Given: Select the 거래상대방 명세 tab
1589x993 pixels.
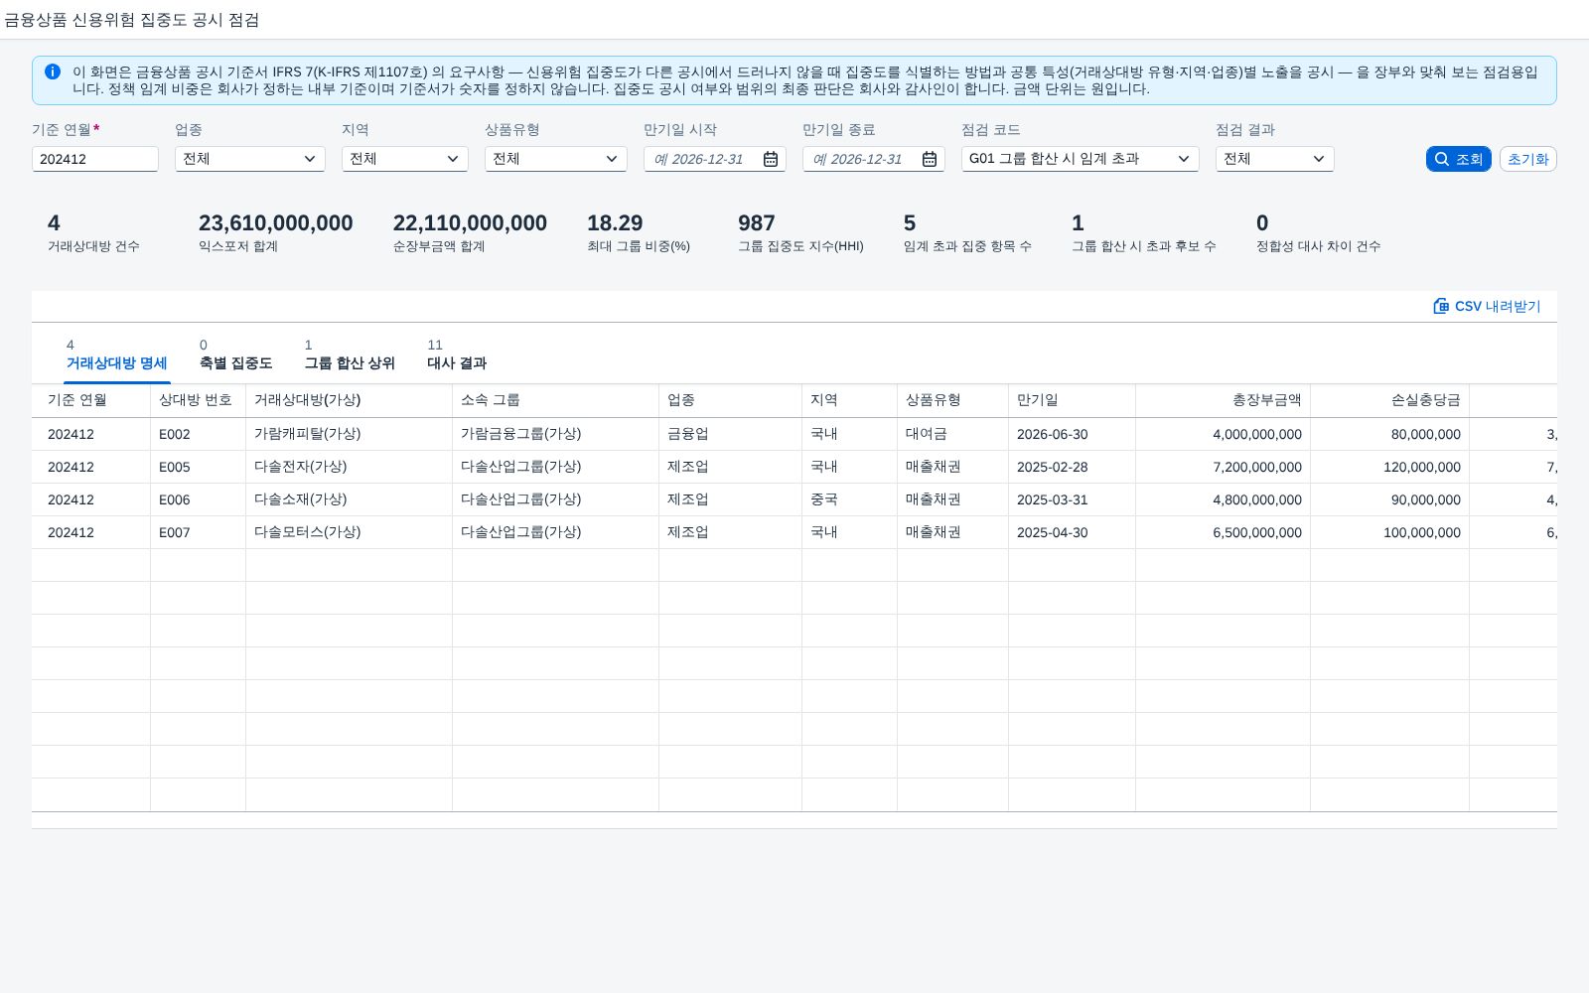Looking at the screenshot, I should point(116,355).
